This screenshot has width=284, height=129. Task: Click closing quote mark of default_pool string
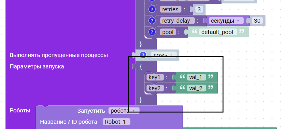coord(242,32)
